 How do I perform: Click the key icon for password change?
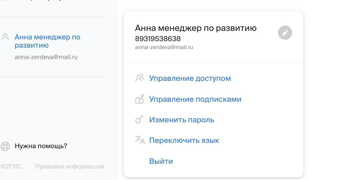tap(139, 119)
